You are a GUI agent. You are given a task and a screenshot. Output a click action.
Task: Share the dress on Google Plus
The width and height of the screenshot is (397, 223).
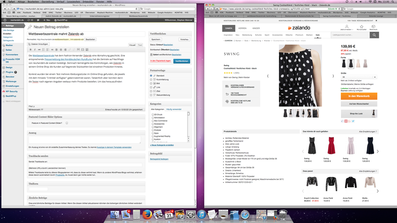(350, 121)
